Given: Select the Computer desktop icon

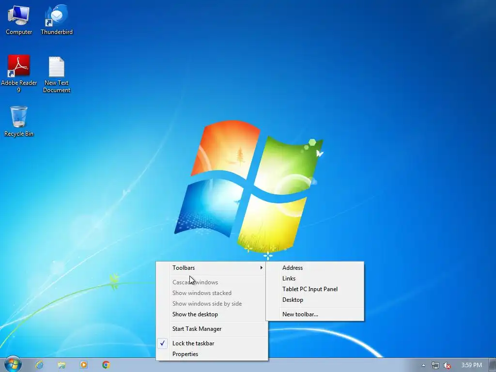Looking at the screenshot, I should tap(19, 19).
